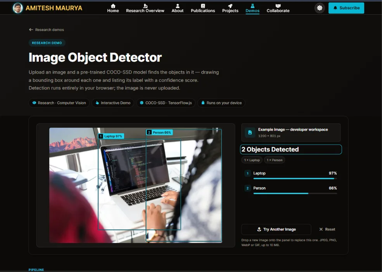The width and height of the screenshot is (382, 272).
Task: Click the Research · Computer Vision tag
Action: (x=59, y=103)
